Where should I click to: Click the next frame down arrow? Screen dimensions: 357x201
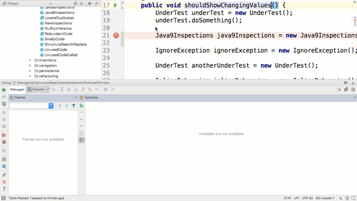(x=67, y=106)
